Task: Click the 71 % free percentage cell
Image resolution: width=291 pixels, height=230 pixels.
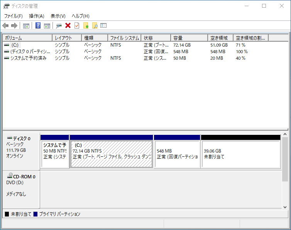Action: pos(240,45)
